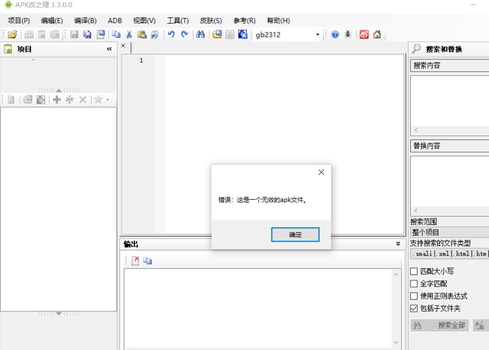Click the binoculars find icon
The width and height of the screenshot is (489, 350).
tap(200, 35)
